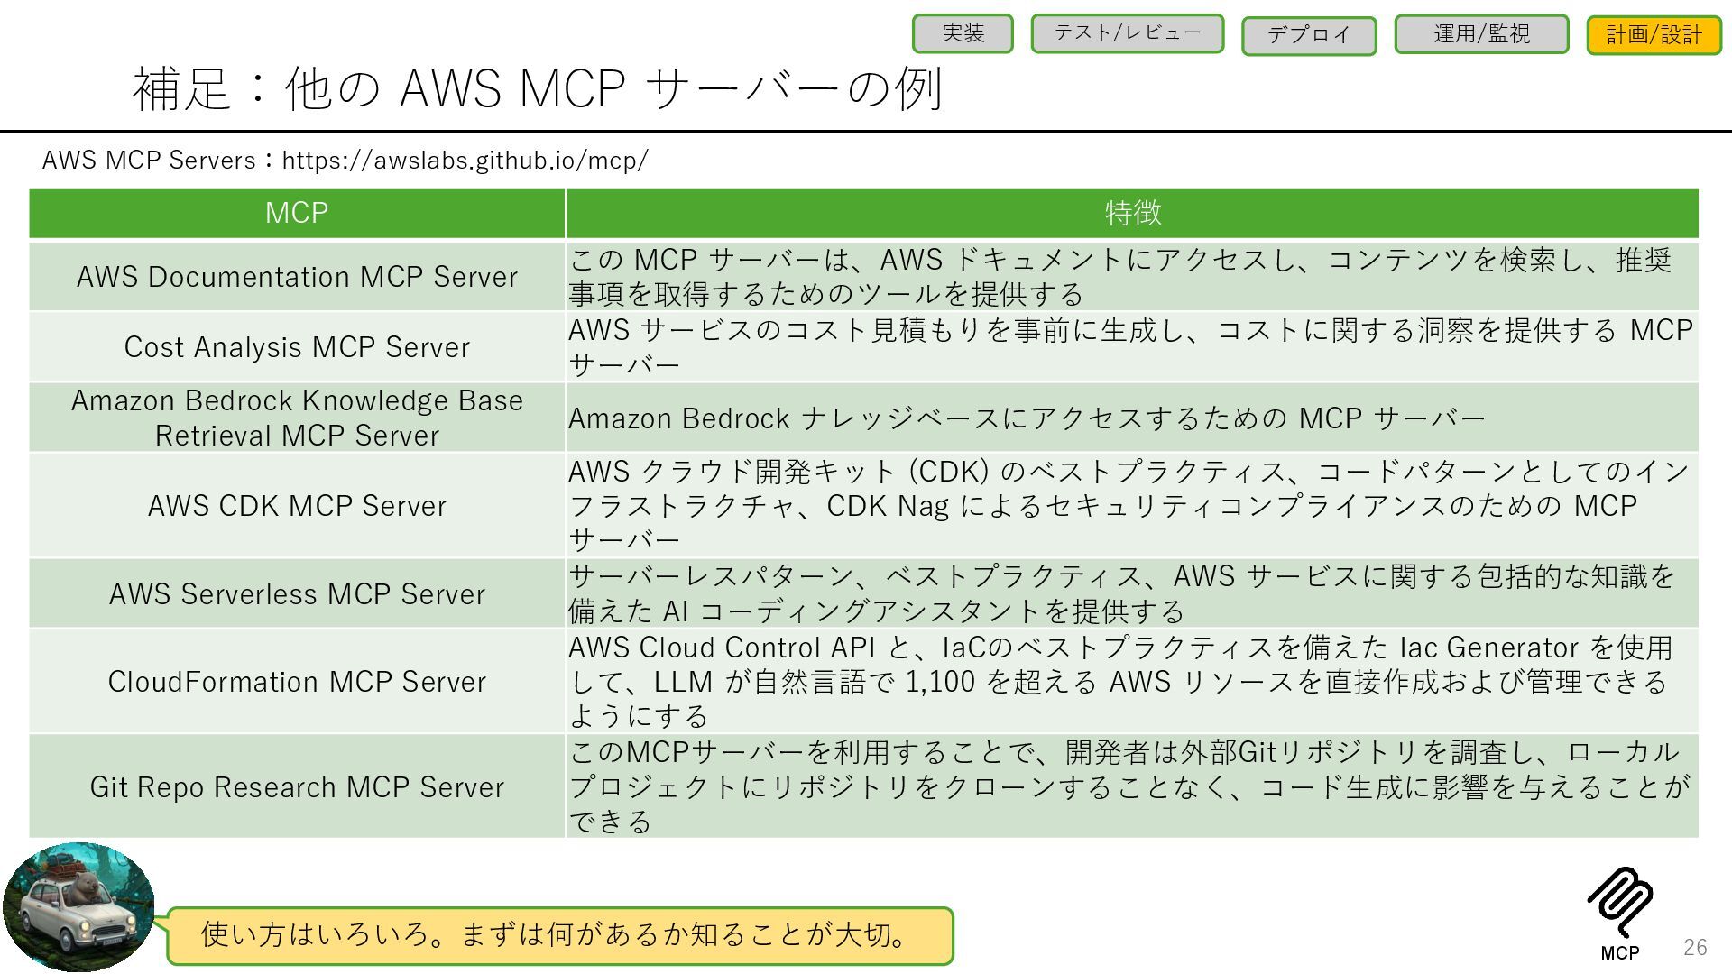This screenshot has width=1732, height=974.
Task: Select the テスト/レビュー phase tab
Action: [x=1128, y=33]
